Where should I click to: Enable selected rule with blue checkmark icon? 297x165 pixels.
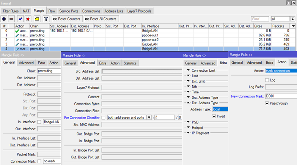[20, 19]
